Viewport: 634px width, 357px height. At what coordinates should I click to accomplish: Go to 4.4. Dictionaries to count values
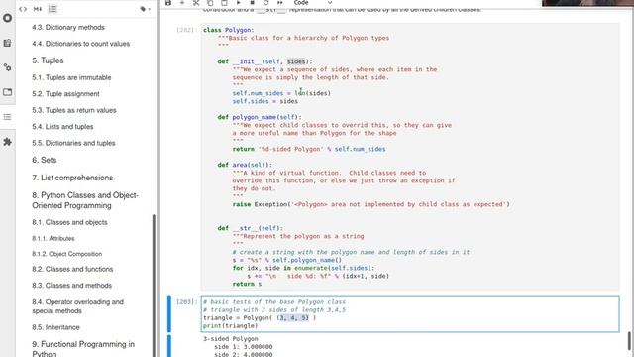81,44
